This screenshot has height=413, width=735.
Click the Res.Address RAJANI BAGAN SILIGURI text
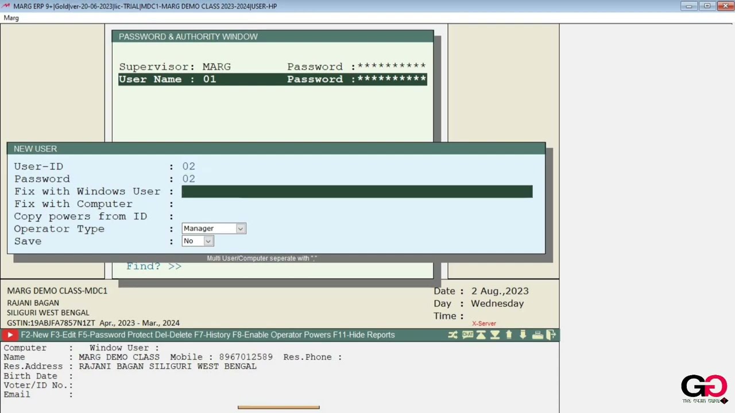point(168,366)
